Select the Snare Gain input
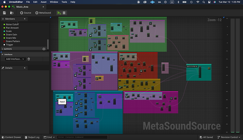 click(x=11, y=35)
